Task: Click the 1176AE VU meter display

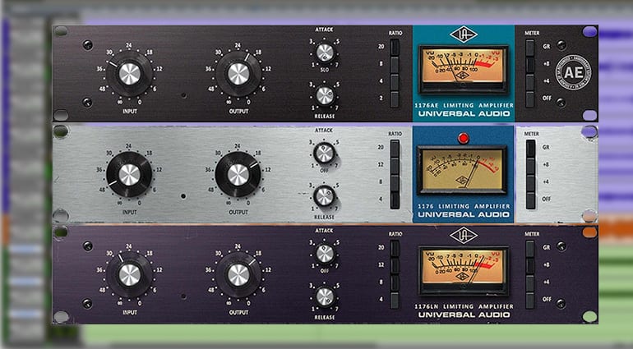Action: tap(464, 69)
